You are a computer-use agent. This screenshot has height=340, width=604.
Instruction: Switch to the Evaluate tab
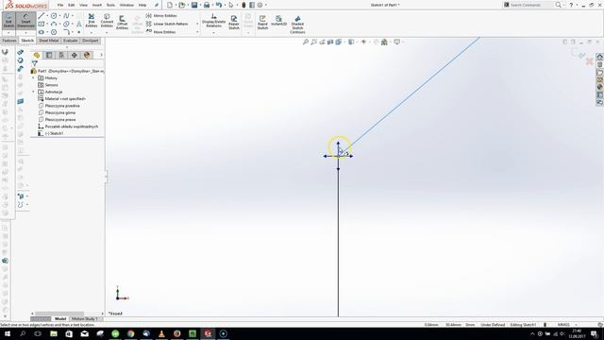click(71, 41)
